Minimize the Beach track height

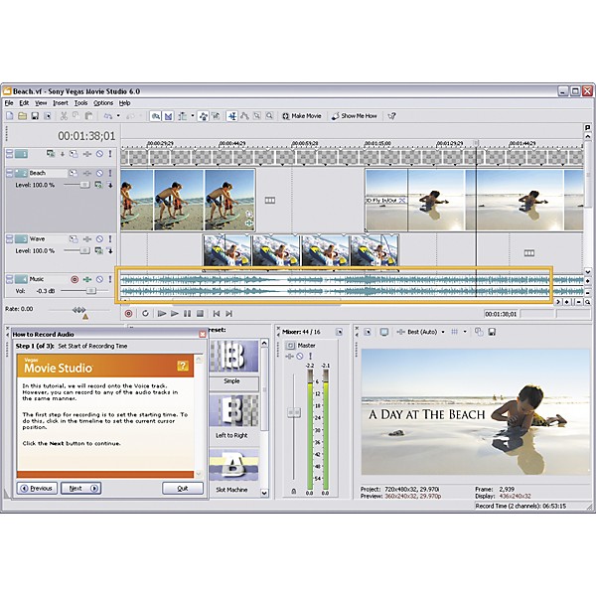(x=10, y=173)
